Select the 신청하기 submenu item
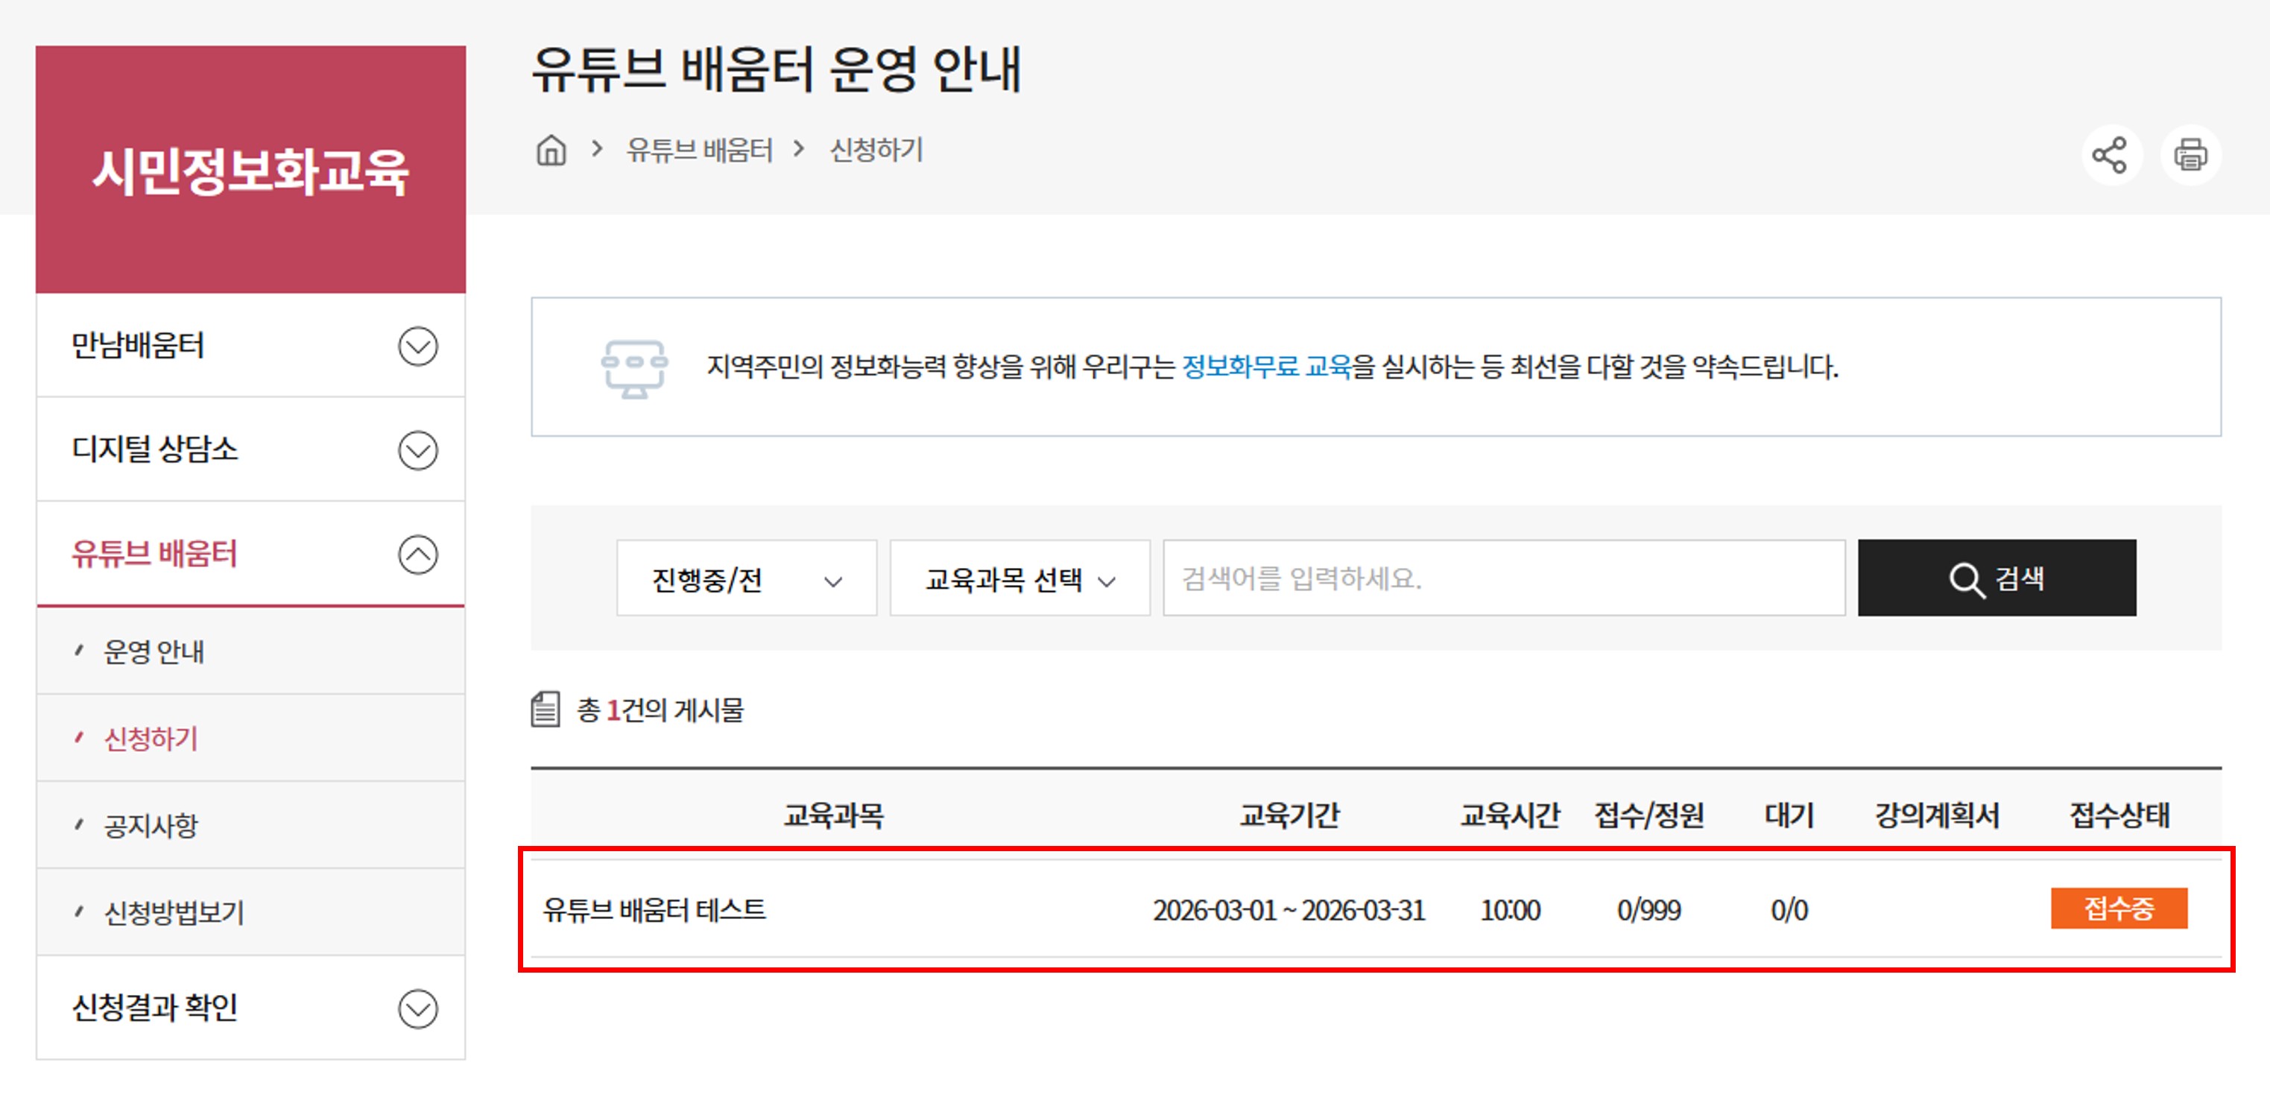2270x1115 pixels. click(x=151, y=739)
